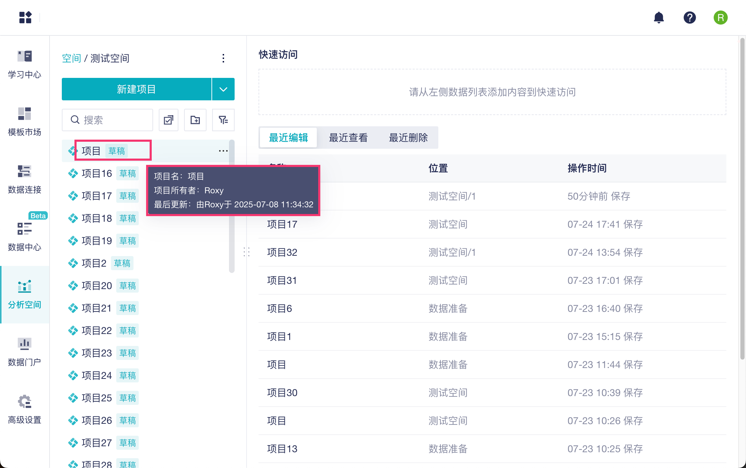The width and height of the screenshot is (746, 468).
Task: Open more options for 项目 draft
Action: click(x=223, y=151)
